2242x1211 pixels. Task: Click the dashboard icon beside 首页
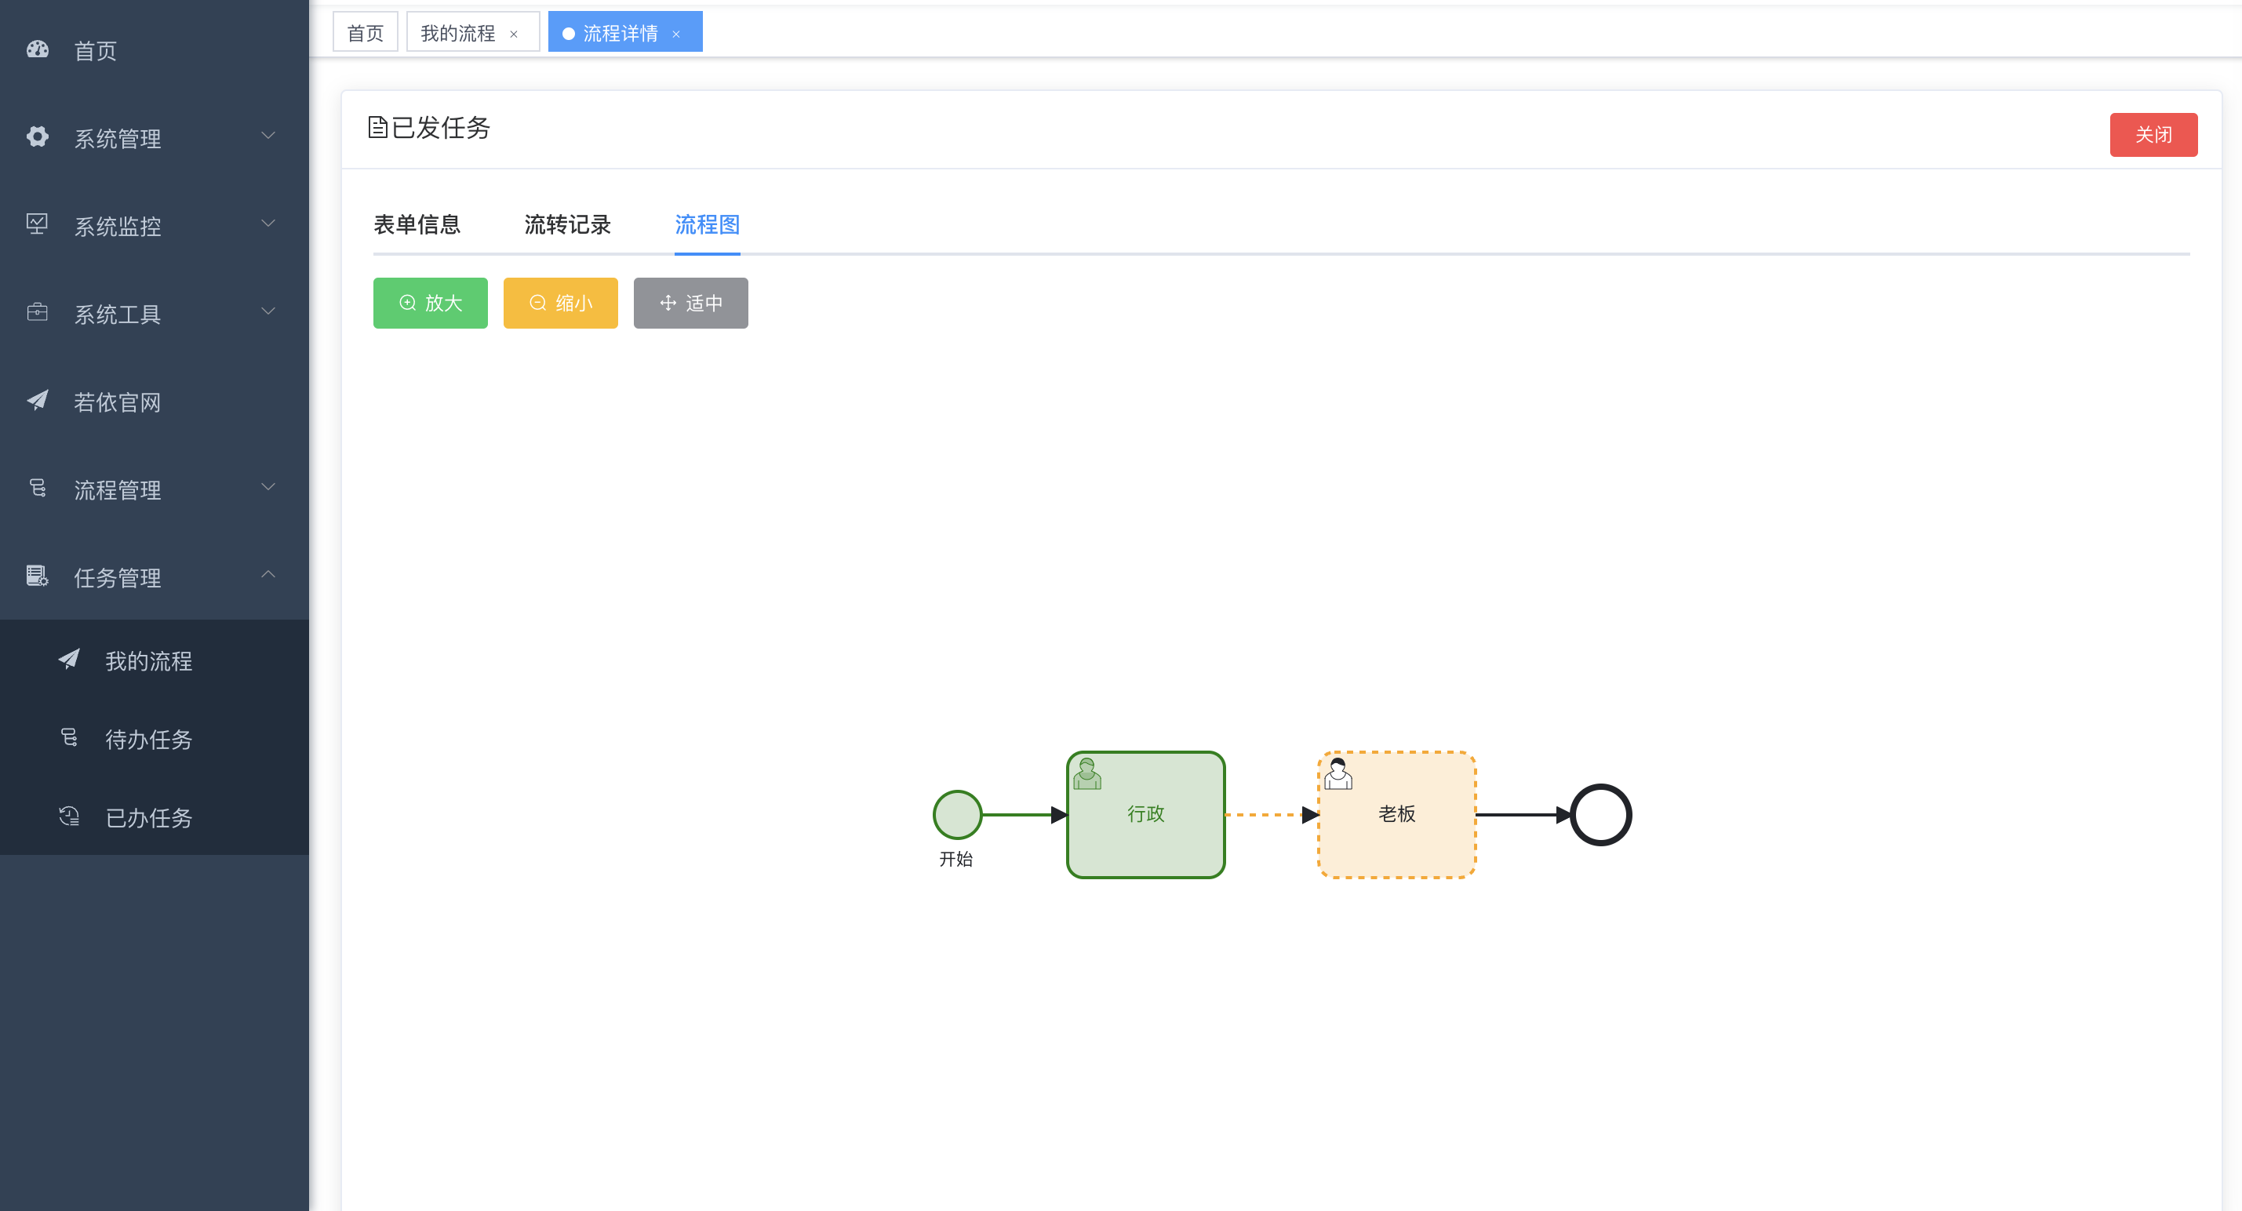(x=38, y=49)
